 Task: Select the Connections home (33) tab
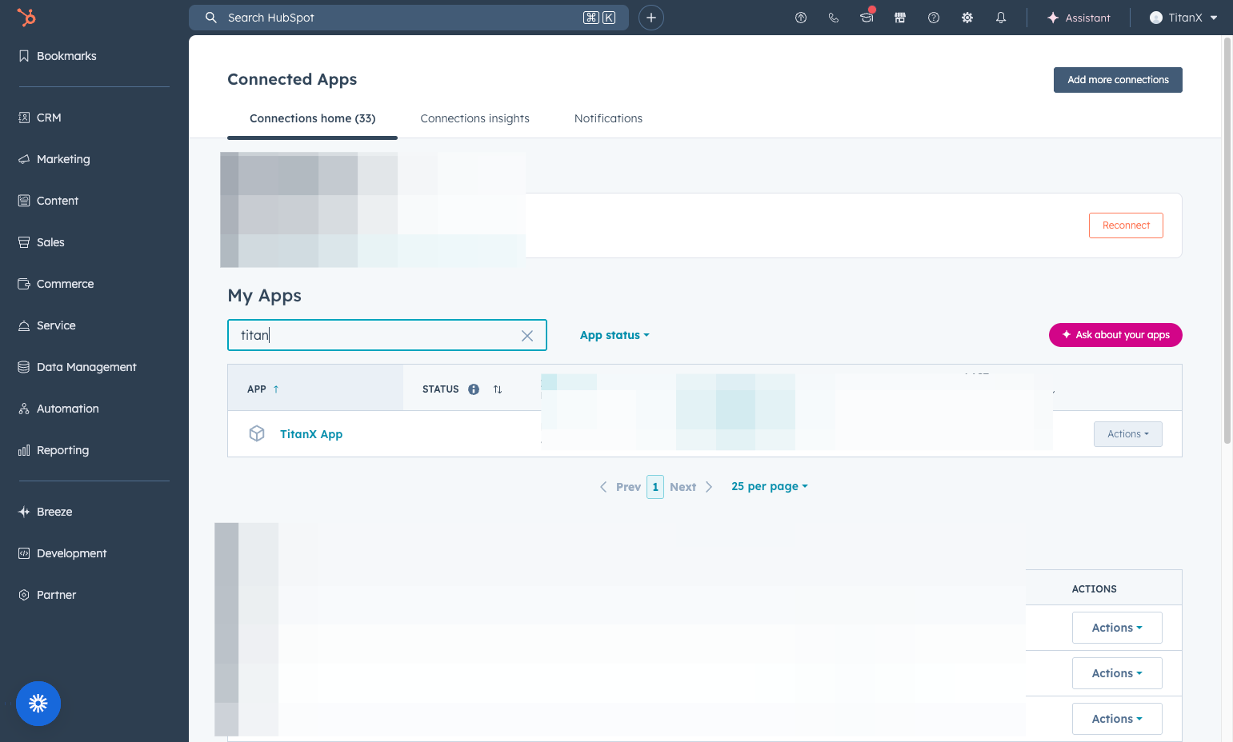313,118
